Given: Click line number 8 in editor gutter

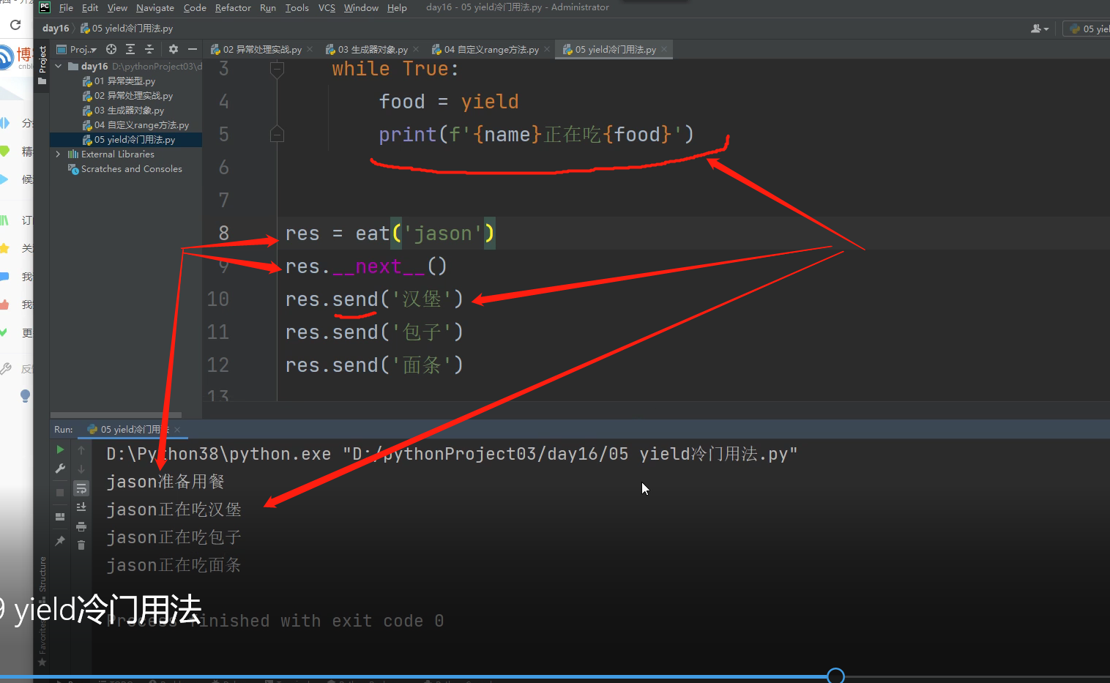Looking at the screenshot, I should pos(224,234).
